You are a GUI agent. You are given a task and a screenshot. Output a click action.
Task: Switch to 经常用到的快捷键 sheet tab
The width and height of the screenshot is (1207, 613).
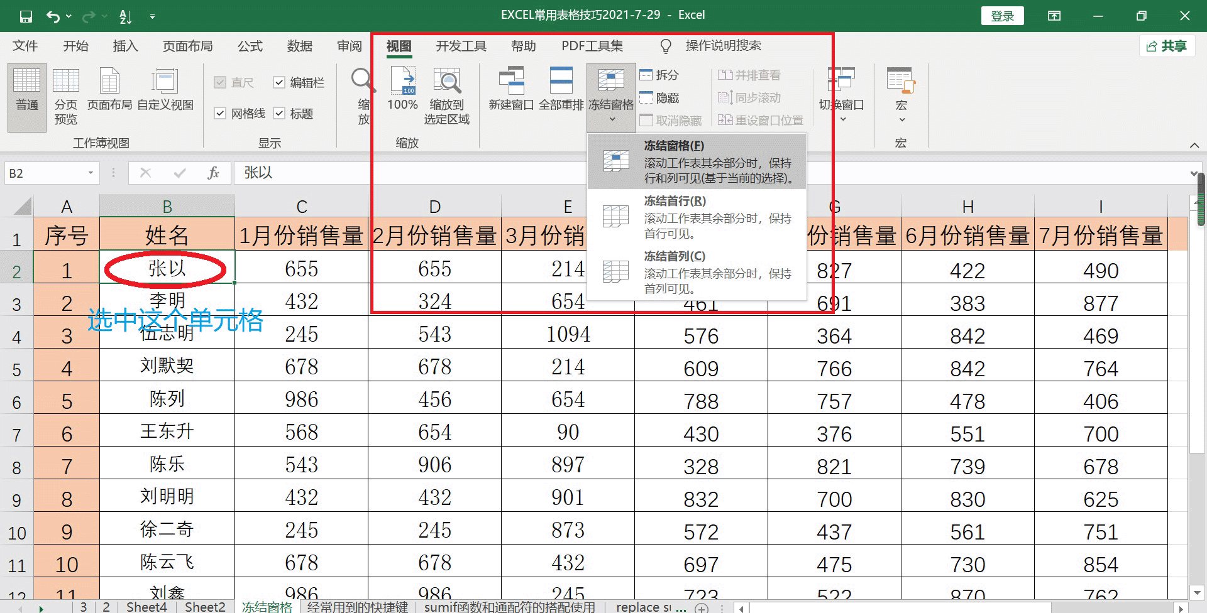[x=357, y=607]
